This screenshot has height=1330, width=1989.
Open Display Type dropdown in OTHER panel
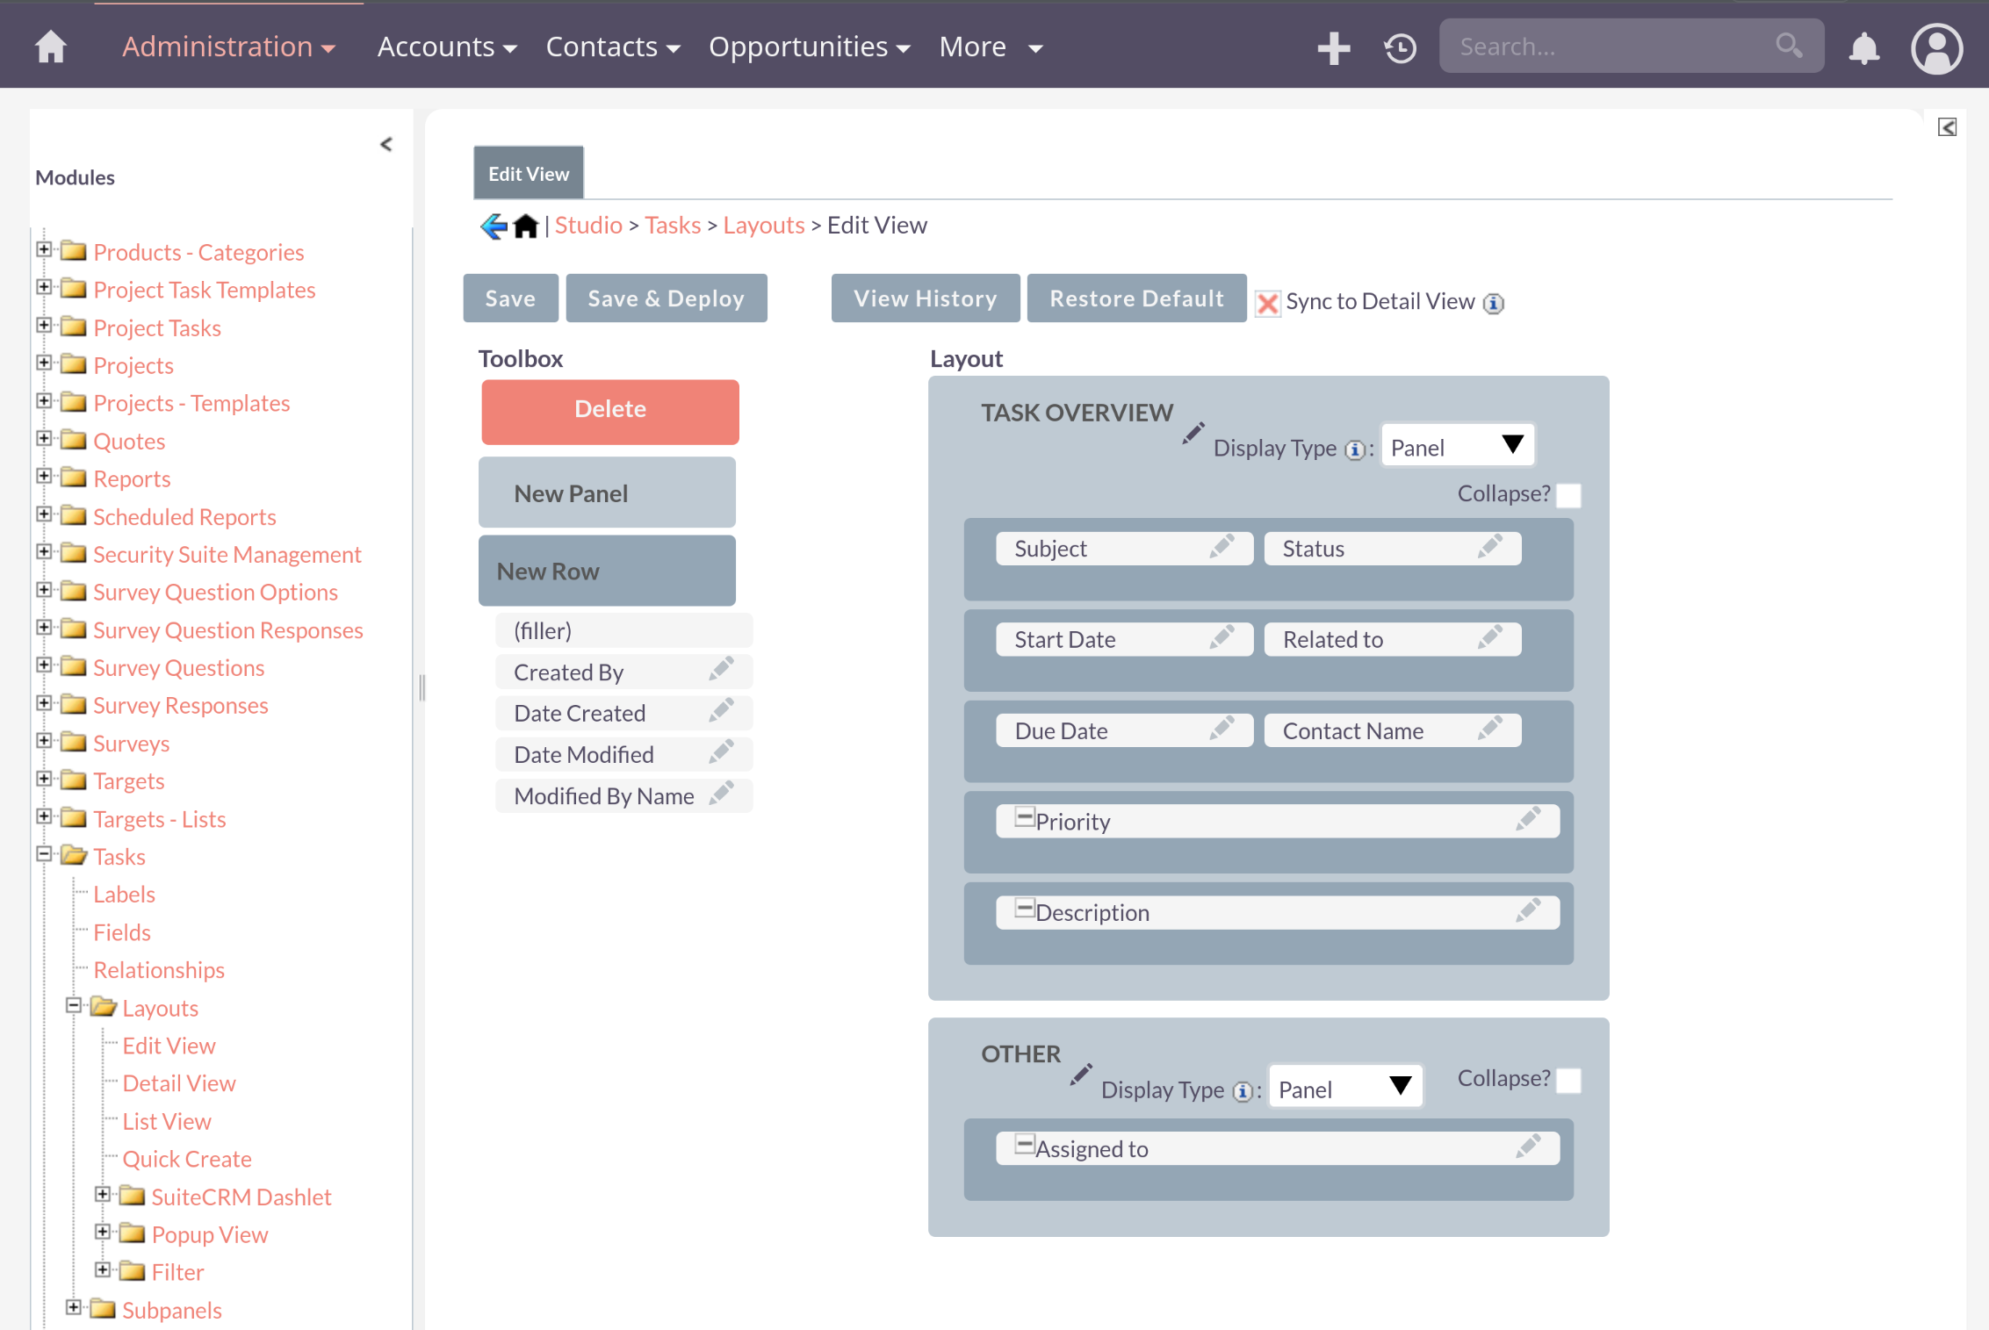pyautogui.click(x=1344, y=1089)
